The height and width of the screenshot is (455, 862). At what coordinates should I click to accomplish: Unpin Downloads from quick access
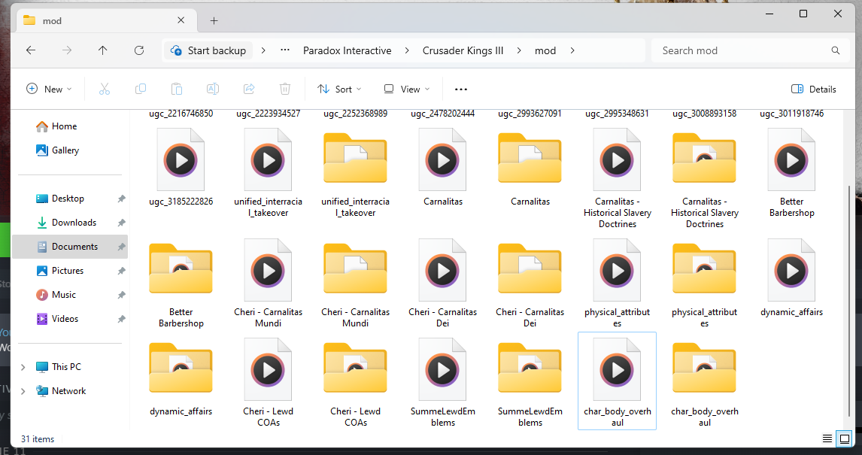(121, 223)
